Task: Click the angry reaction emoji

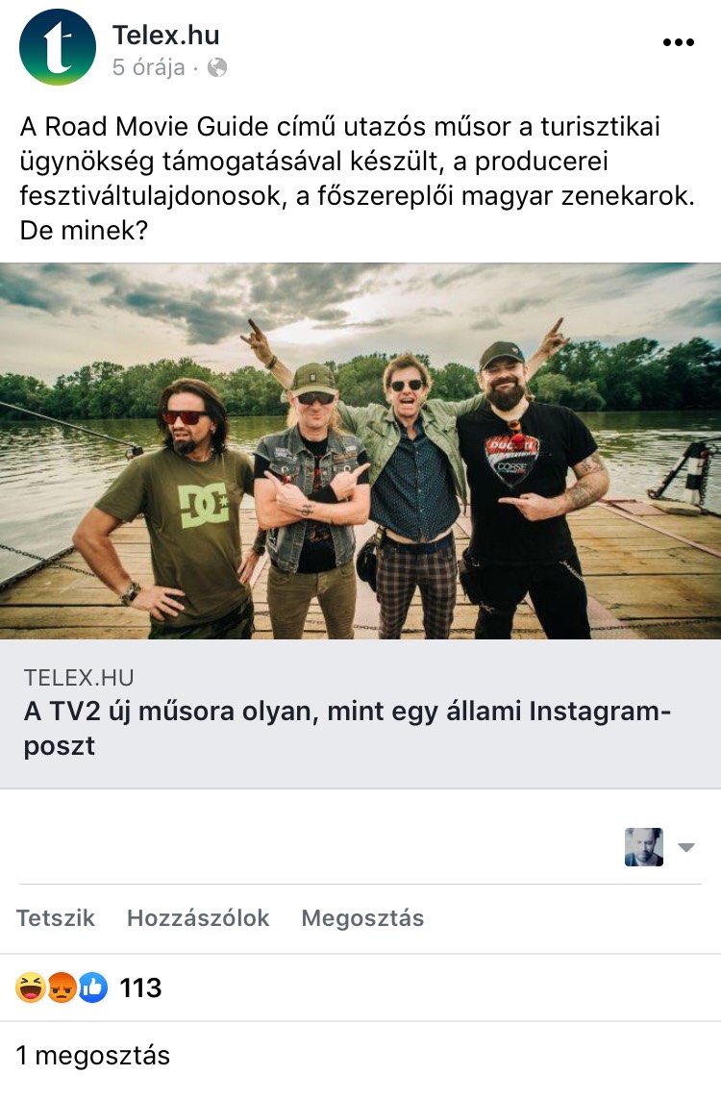Action: coord(62,987)
